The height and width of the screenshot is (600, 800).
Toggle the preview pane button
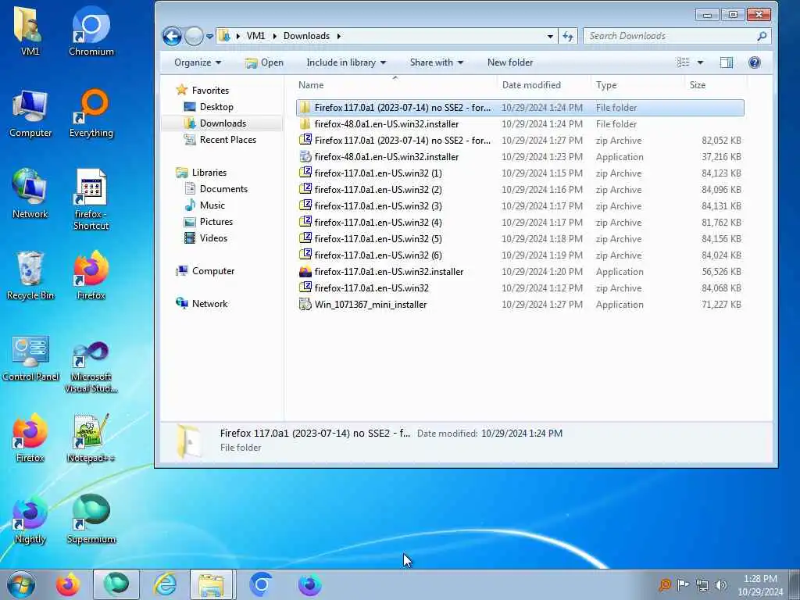pyautogui.click(x=726, y=62)
